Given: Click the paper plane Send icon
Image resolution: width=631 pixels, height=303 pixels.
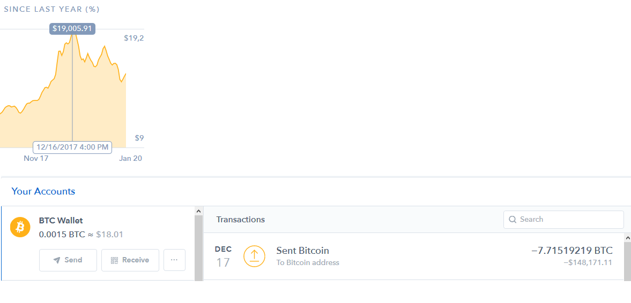Looking at the screenshot, I should click(x=57, y=260).
